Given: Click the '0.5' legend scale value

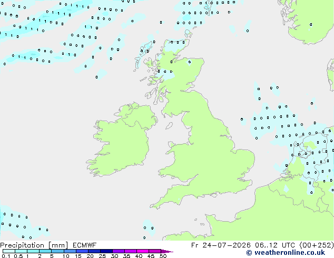Looking at the screenshot, I should click(18, 256).
